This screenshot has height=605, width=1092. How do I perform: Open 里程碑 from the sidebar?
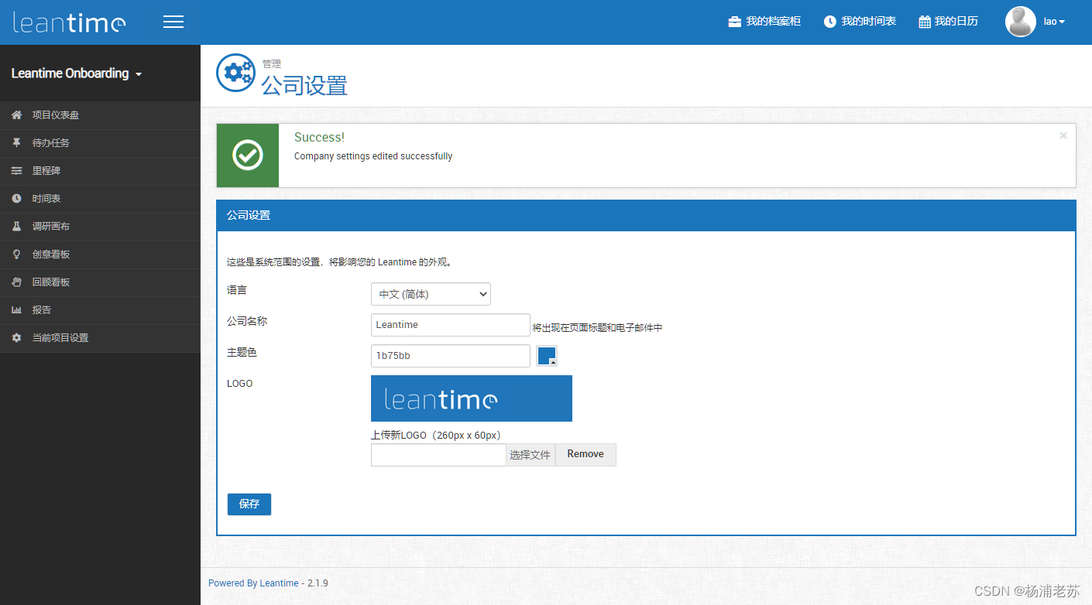click(15, 171)
